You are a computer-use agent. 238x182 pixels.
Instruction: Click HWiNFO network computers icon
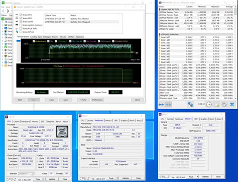tap(190, 104)
